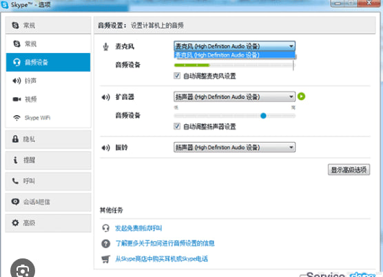Expand the 会话&短信 section
Viewport: 383px width, 277px height.
point(48,202)
